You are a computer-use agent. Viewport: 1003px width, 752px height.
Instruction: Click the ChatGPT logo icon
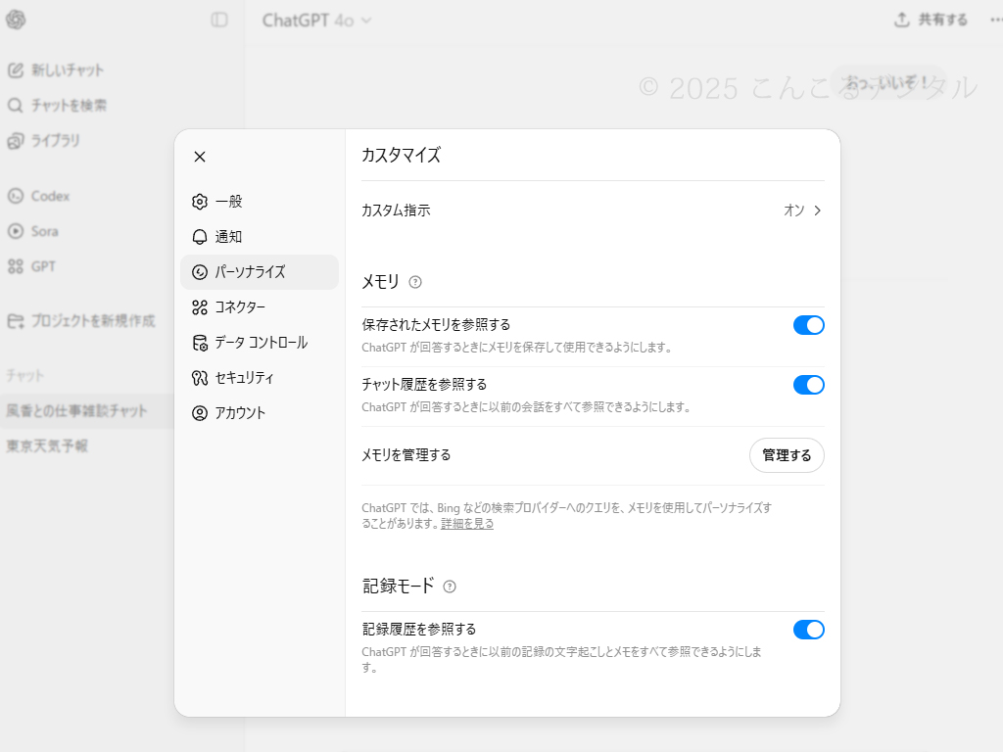click(x=16, y=20)
